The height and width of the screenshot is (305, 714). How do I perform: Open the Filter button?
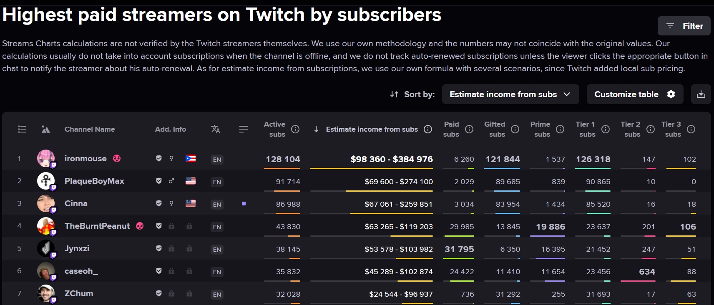point(684,26)
